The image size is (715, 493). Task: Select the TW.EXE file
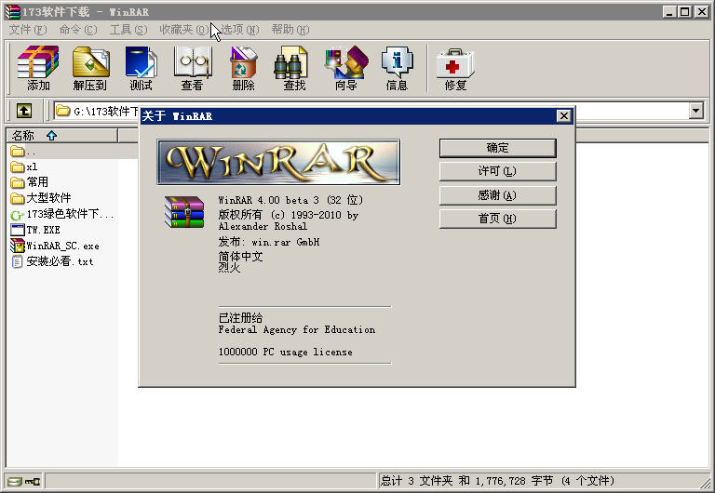pos(35,230)
